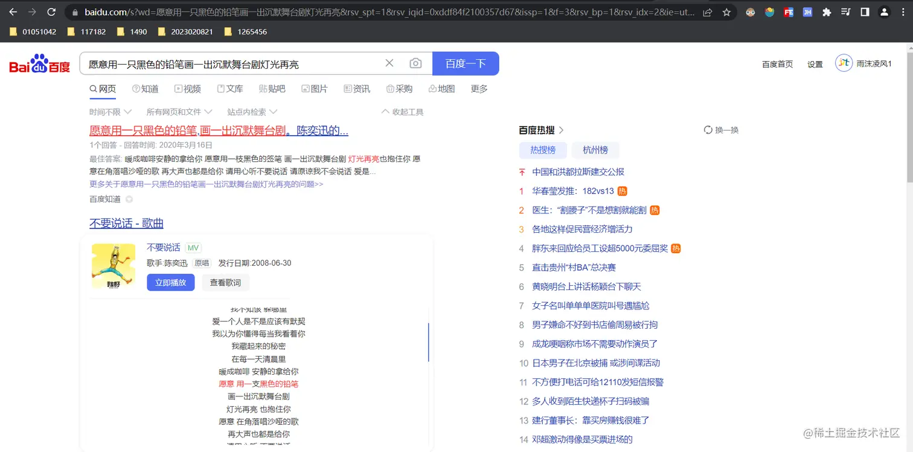Open the 百度首页 link

coord(777,64)
